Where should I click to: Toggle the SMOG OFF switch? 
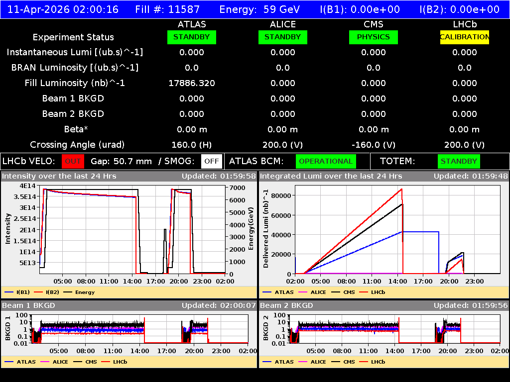tap(211, 161)
